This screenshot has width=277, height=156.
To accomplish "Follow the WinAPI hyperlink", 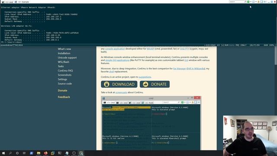I will point(151,49).
